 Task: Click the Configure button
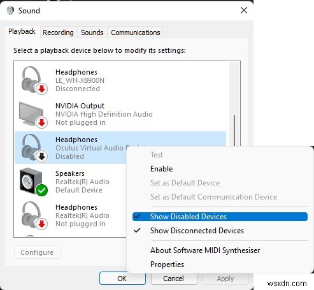(37, 252)
